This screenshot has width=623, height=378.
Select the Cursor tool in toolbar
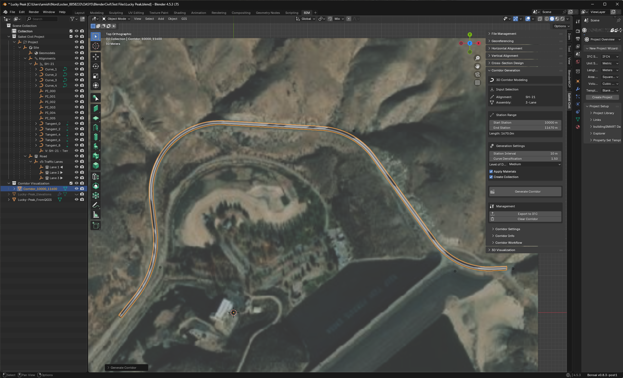pyautogui.click(x=95, y=46)
